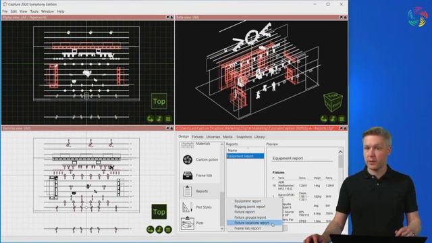The height and width of the screenshot is (243, 432).
Task: Choose Fixture locations report from the context menu
Action: tap(254, 223)
